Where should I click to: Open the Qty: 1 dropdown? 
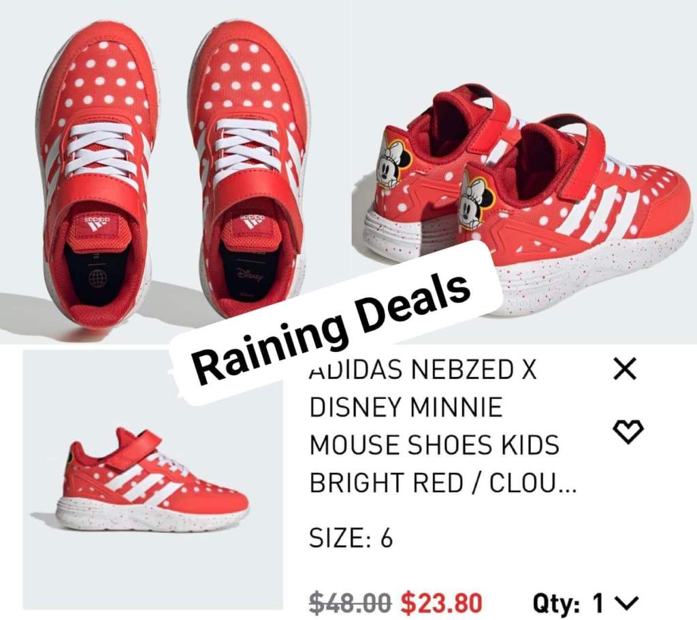(586, 604)
